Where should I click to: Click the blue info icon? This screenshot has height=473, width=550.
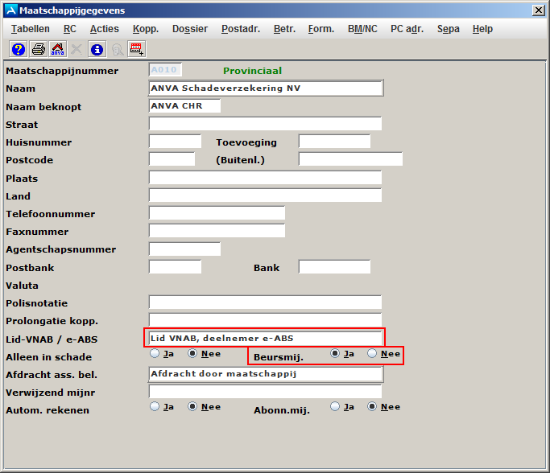coord(97,49)
